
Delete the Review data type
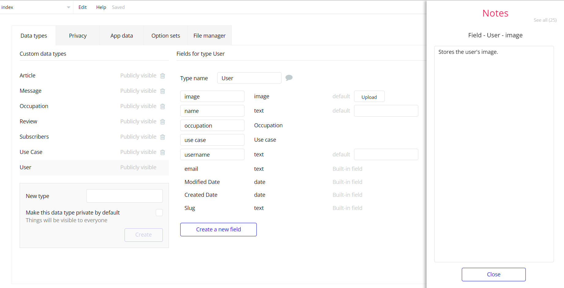coord(163,122)
